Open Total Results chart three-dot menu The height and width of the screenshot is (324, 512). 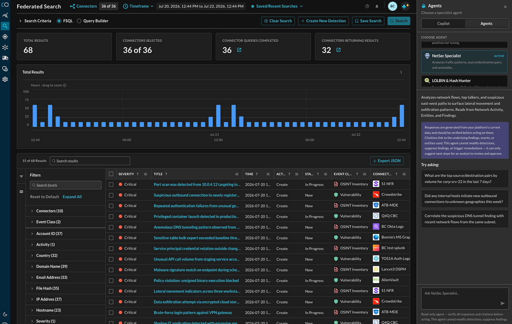click(401, 72)
